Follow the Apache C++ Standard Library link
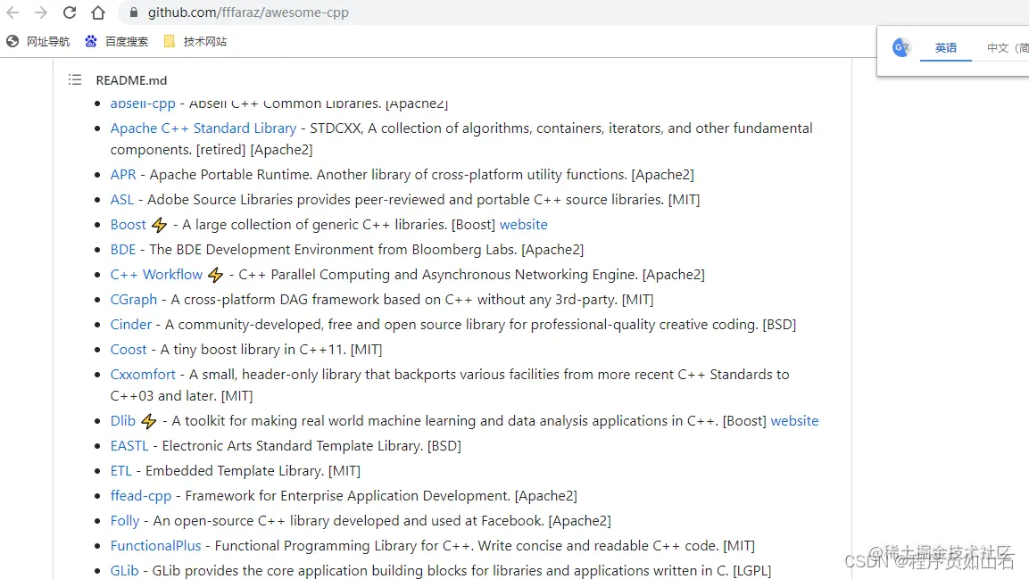The height and width of the screenshot is (579, 1029). pyautogui.click(x=203, y=128)
